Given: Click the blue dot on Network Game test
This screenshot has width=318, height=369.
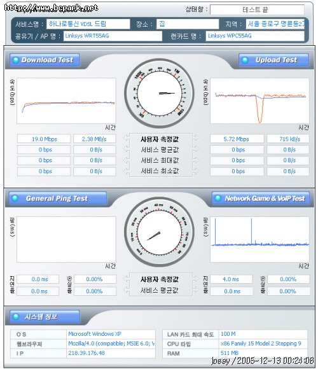Looking at the screenshot, I should click(x=218, y=198).
